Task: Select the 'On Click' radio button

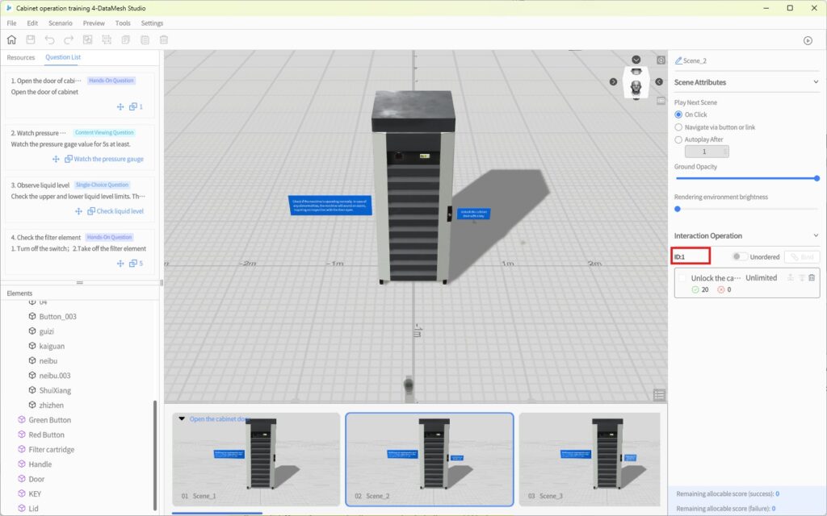Action: point(678,114)
